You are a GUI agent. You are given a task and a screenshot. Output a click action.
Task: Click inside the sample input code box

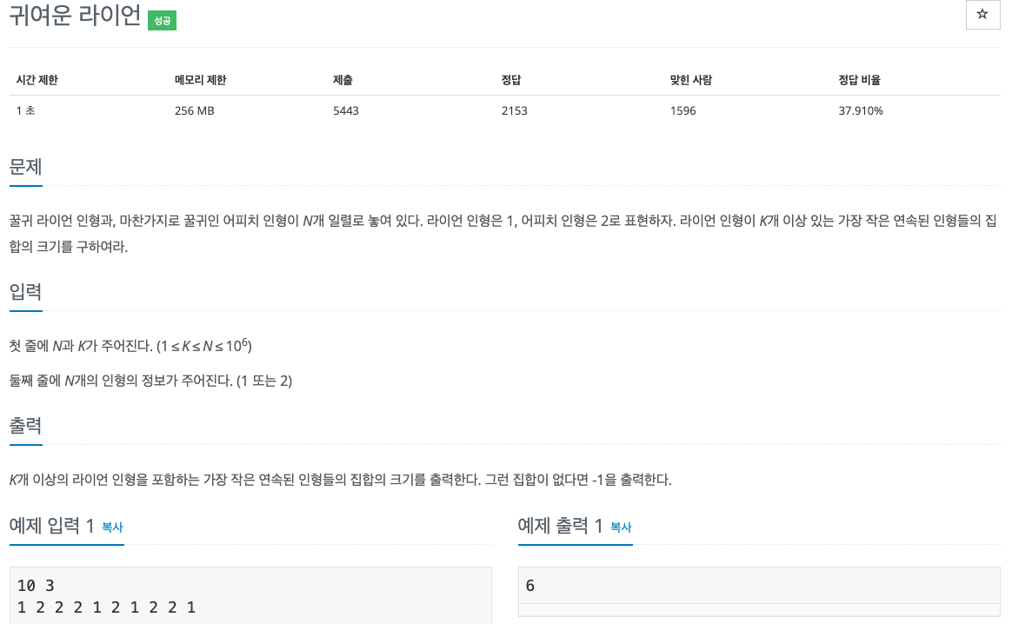pos(250,595)
